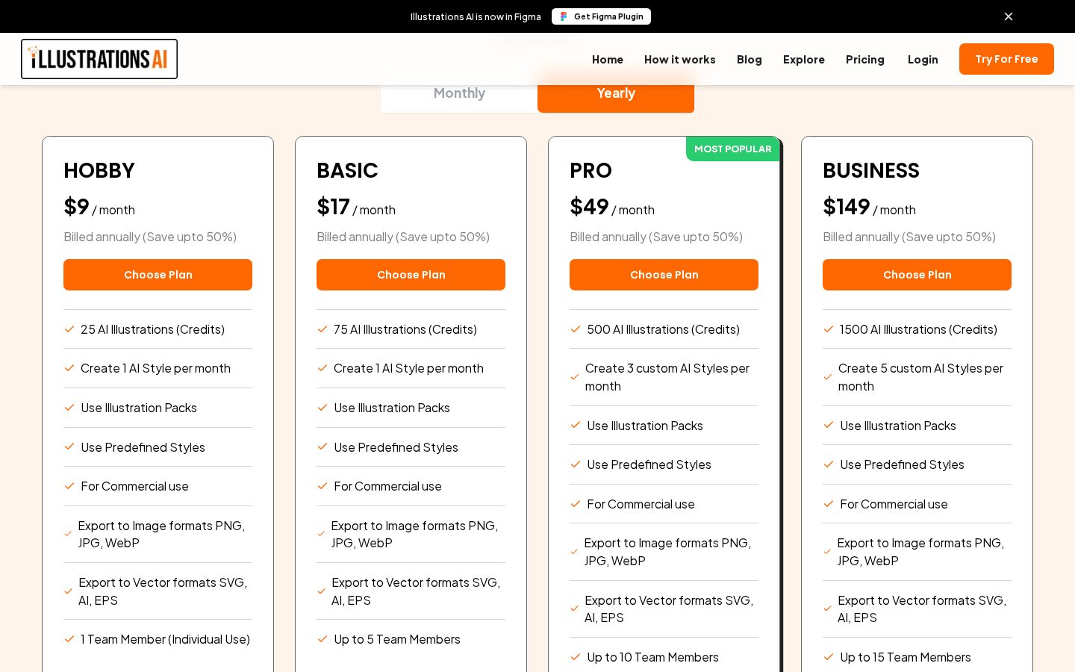Click the HOBBY plan heading
1075x672 pixels.
[99, 171]
